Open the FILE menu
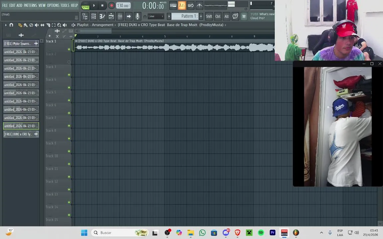The width and height of the screenshot is (383, 239). pyautogui.click(x=5, y=5)
